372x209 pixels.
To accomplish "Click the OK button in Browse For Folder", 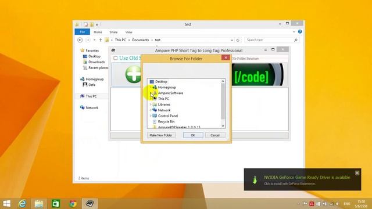I will (193, 135).
